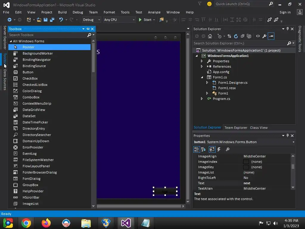
Task: Click the Sign in link
Action: [x=285, y=12]
